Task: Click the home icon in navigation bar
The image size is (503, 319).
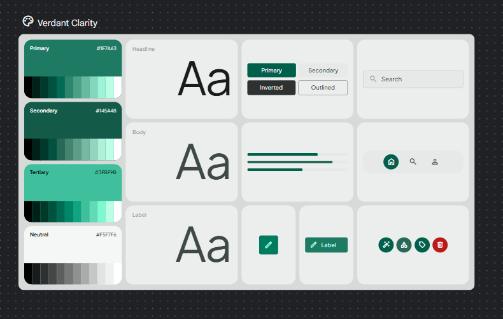Action: click(391, 162)
